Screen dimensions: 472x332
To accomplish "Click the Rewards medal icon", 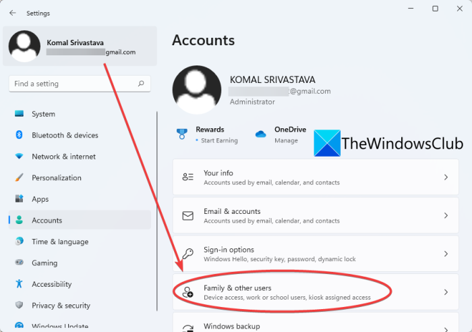I will coord(182,134).
